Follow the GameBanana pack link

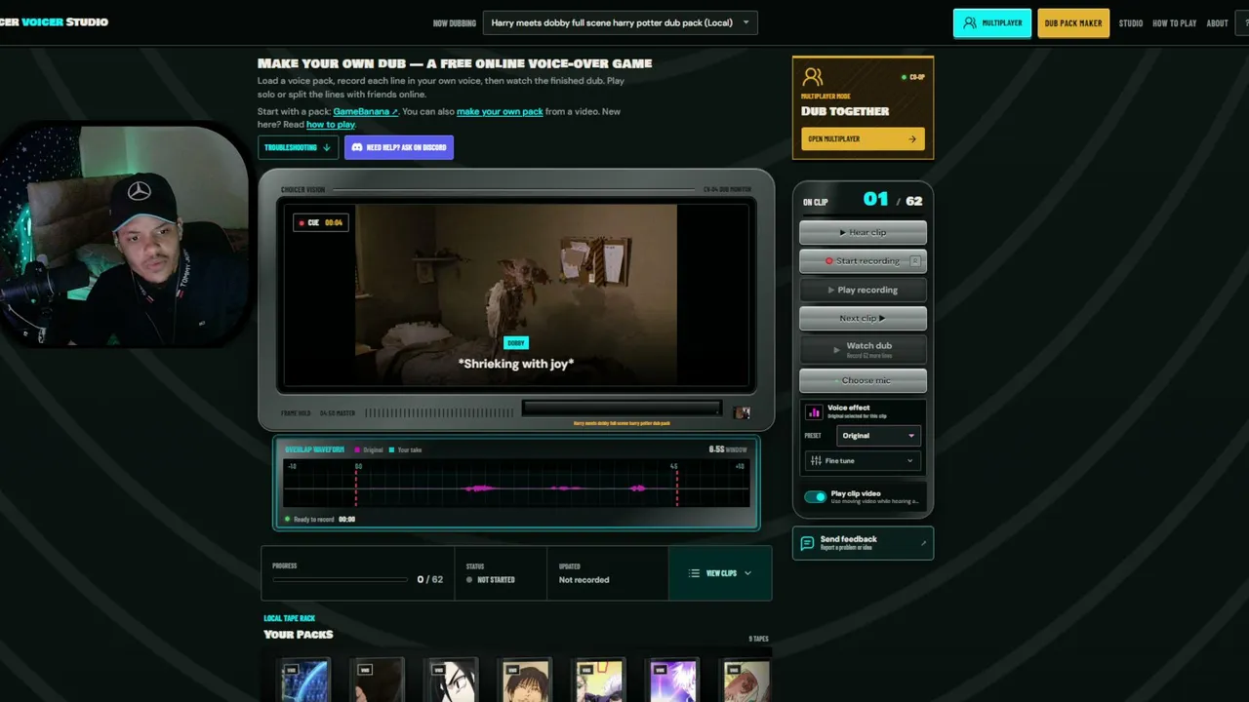coord(365,111)
